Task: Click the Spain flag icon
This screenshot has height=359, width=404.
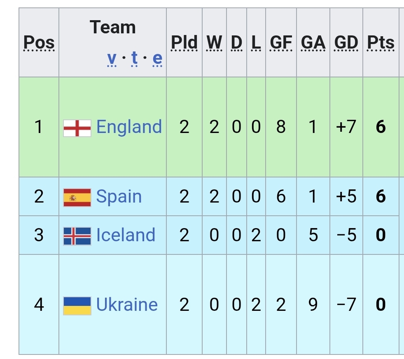Action: (77, 197)
